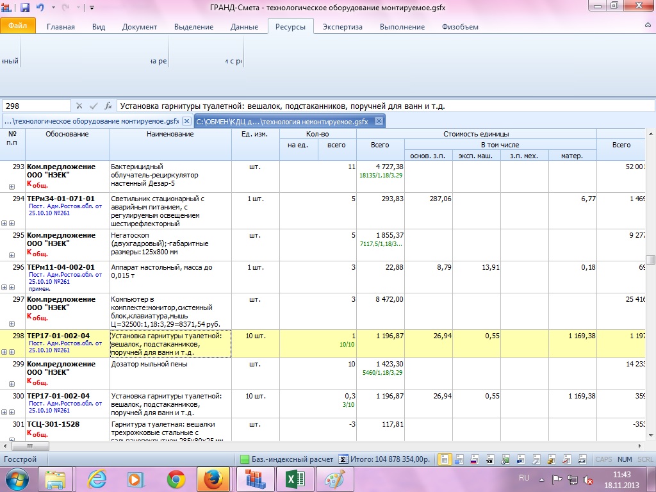
Task: Open the Главная ribbon tab
Action: coord(60,27)
